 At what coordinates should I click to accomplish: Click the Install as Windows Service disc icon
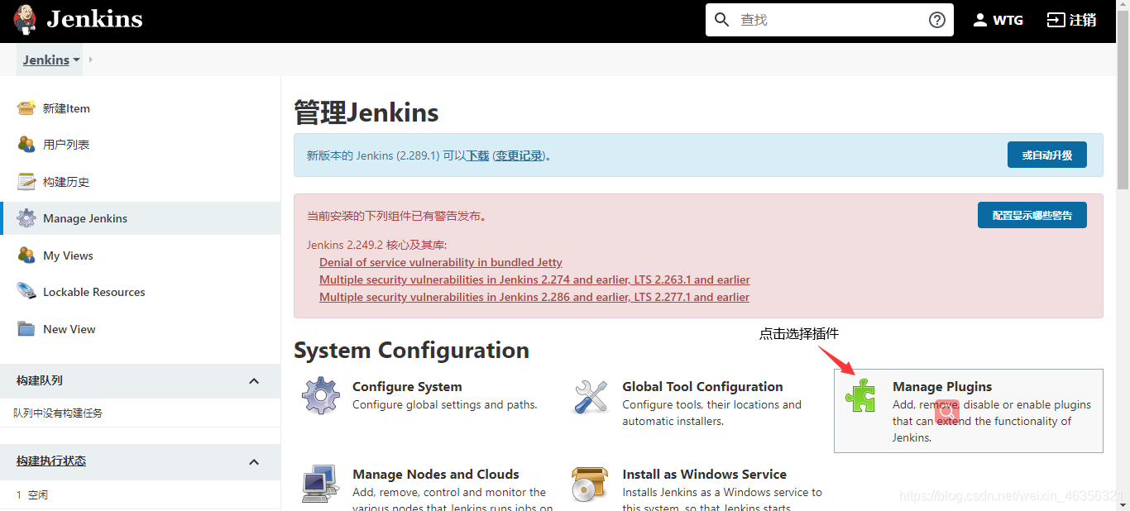(x=591, y=484)
